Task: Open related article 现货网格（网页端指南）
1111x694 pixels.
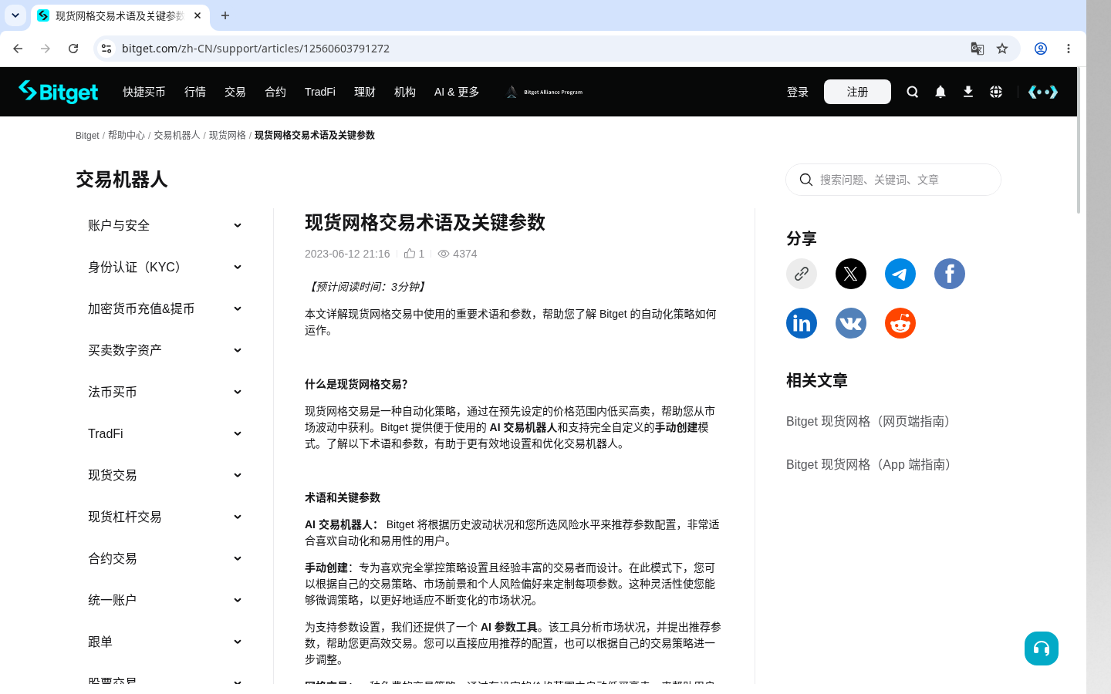Action: [x=871, y=421]
